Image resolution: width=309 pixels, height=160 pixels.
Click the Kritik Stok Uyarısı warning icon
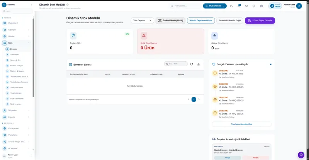[x=144, y=35]
